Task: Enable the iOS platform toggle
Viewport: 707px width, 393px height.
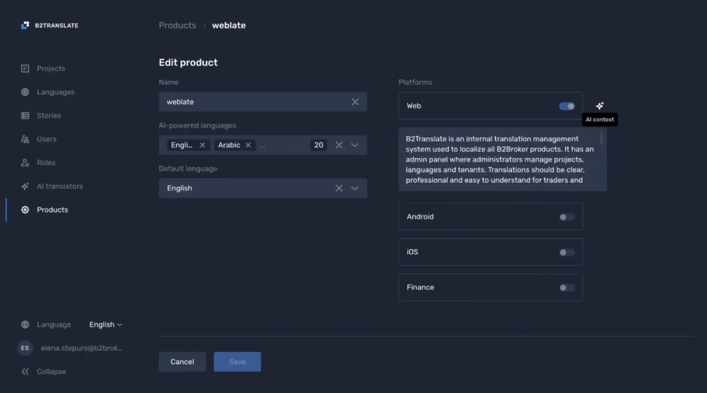Action: tap(567, 252)
